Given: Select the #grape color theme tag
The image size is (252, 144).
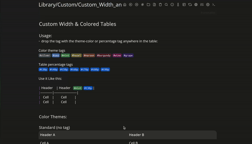Looking at the screenshot, I should coord(128,56).
